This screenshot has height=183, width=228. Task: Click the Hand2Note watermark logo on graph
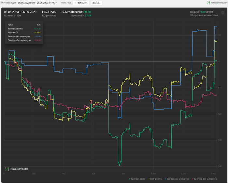coord(17,169)
